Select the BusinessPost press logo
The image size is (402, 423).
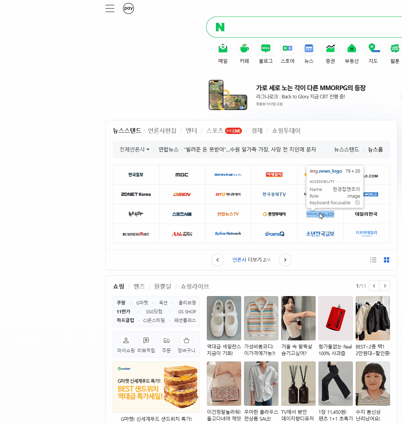[136, 234]
